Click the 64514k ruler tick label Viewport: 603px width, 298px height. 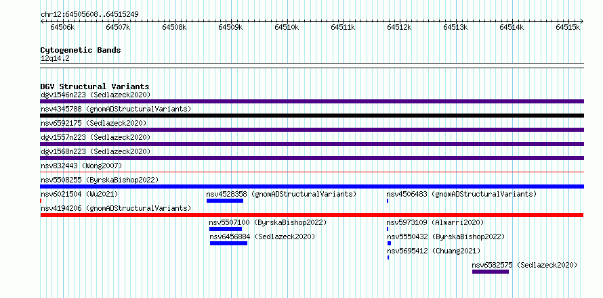512,27
